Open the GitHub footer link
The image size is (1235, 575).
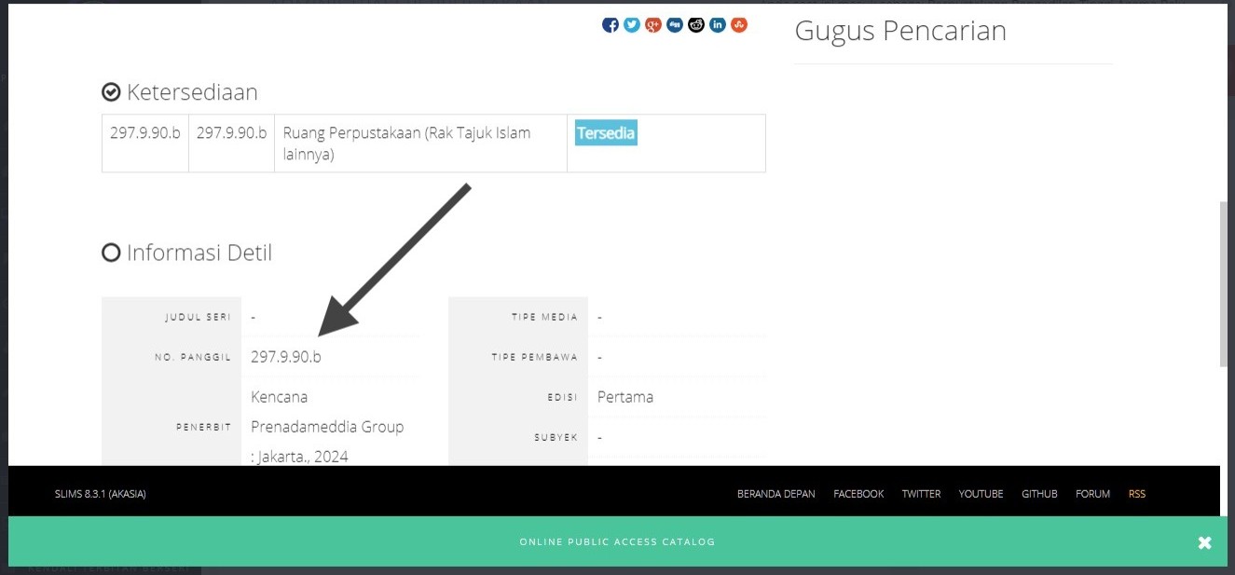tap(1039, 494)
